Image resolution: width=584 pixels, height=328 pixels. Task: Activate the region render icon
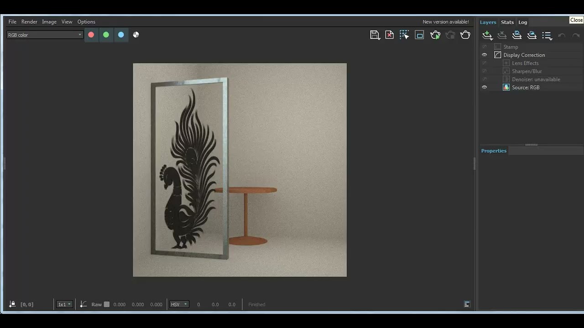[420, 35]
